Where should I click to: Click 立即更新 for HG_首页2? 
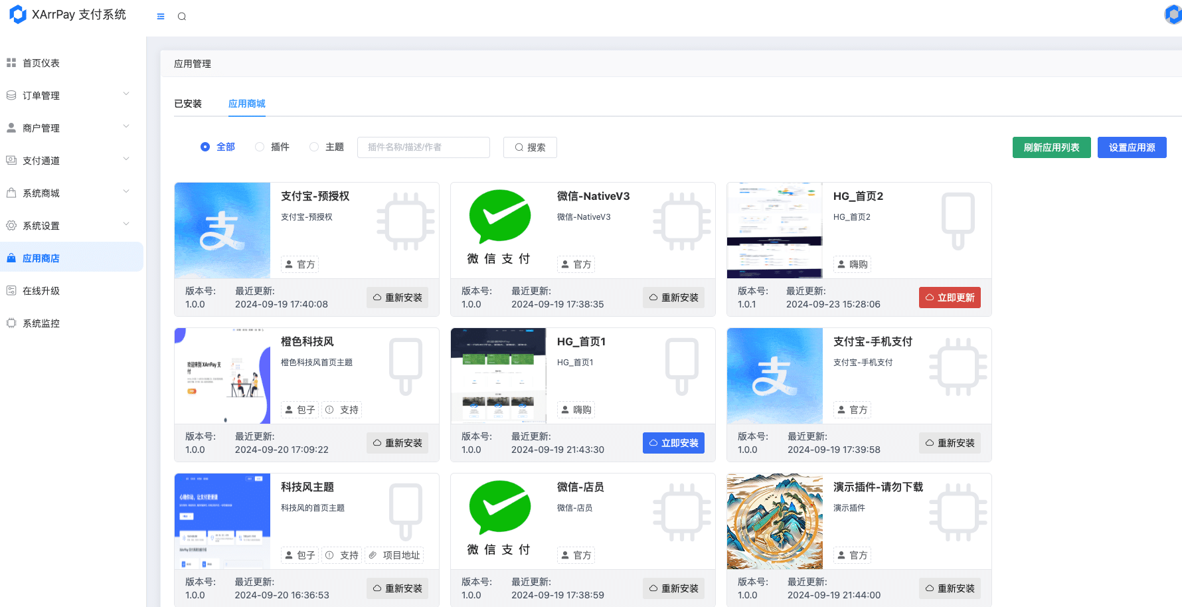(x=950, y=297)
